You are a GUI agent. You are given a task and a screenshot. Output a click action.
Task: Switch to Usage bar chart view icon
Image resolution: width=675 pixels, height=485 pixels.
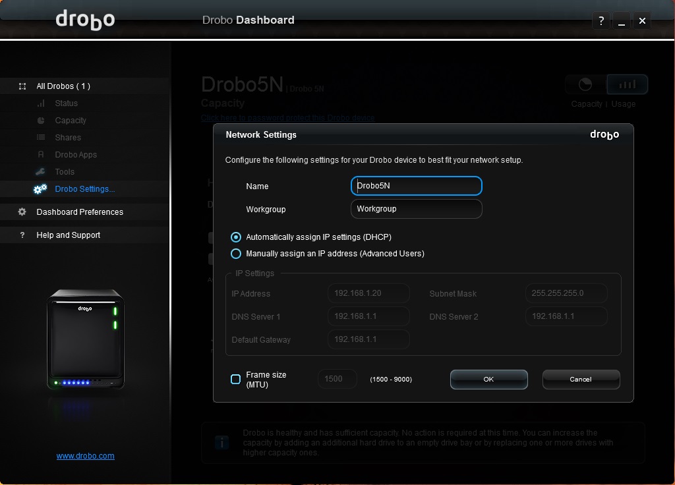pyautogui.click(x=628, y=84)
